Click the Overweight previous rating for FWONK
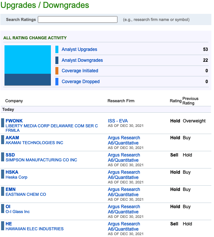This screenshot has width=214, height=237. [x=194, y=121]
